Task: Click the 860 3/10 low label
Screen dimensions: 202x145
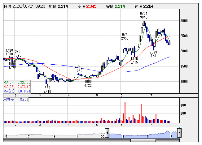Action: coord(47,90)
